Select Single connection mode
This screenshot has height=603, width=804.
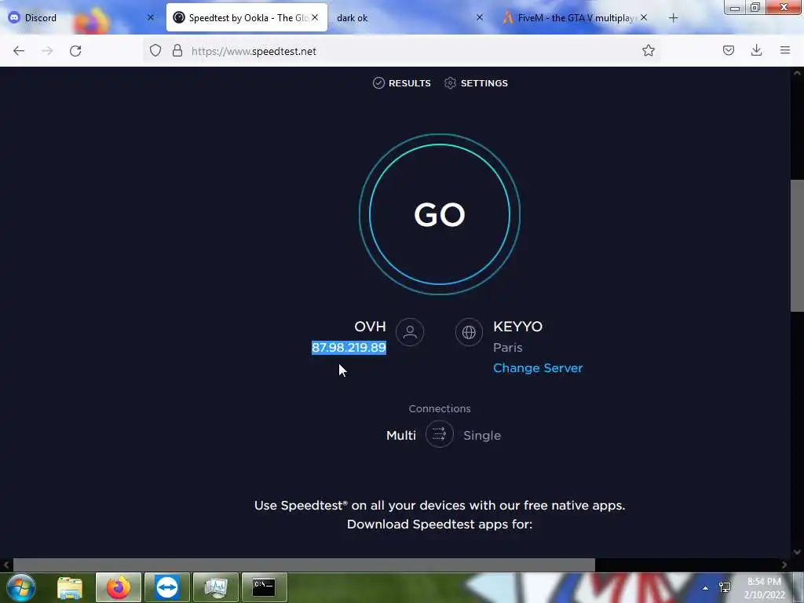coord(482,435)
